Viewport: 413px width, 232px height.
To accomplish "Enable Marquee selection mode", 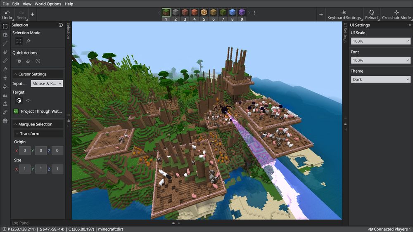I will [19, 41].
